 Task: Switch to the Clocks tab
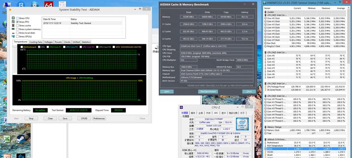[67, 42]
